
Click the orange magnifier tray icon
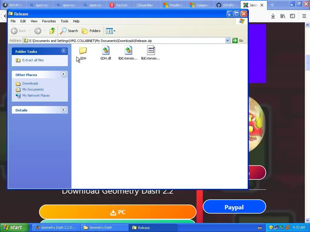[x=288, y=227]
